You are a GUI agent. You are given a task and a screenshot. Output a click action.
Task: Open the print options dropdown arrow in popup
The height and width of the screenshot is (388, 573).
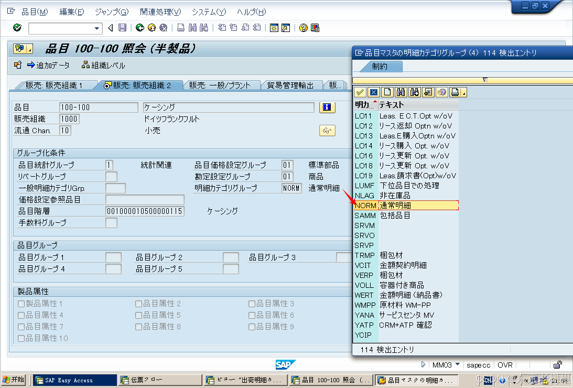464,93
